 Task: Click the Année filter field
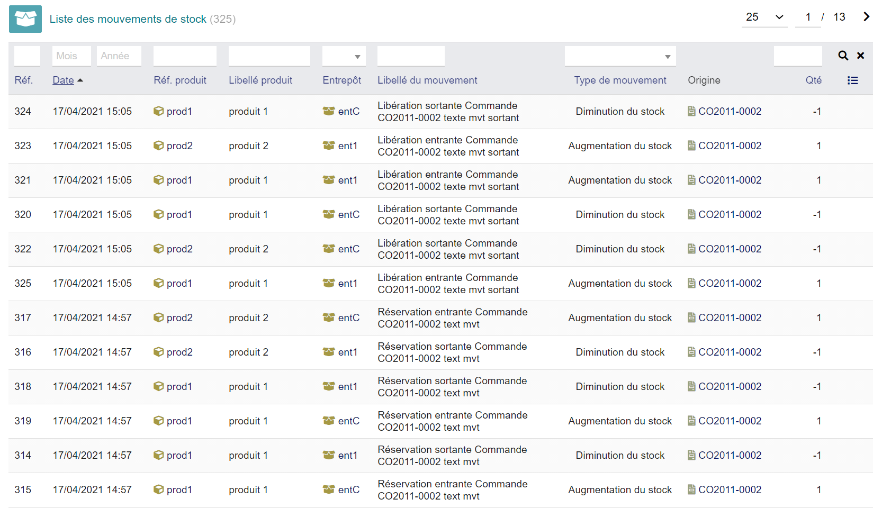(x=119, y=56)
